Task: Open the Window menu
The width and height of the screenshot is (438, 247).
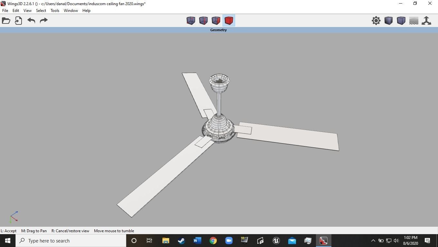Action: click(x=71, y=11)
